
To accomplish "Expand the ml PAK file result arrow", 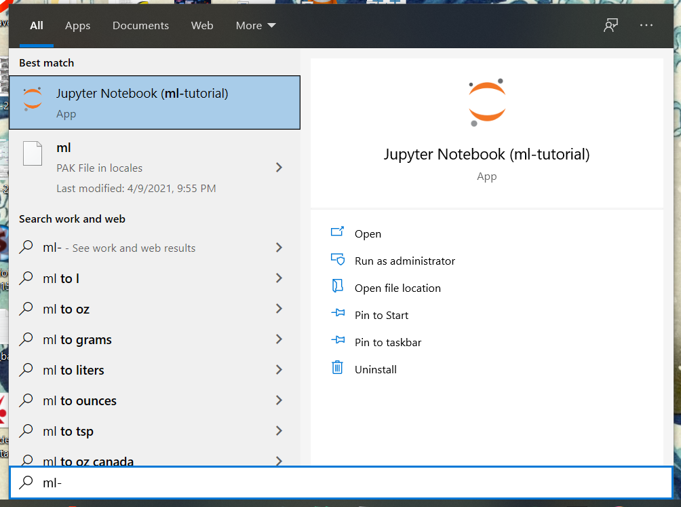I will click(x=279, y=167).
